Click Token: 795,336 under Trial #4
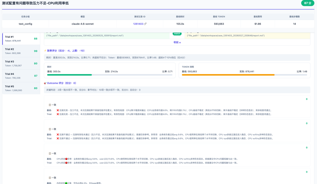The width and height of the screenshot is (317, 184). (x=13, y=78)
